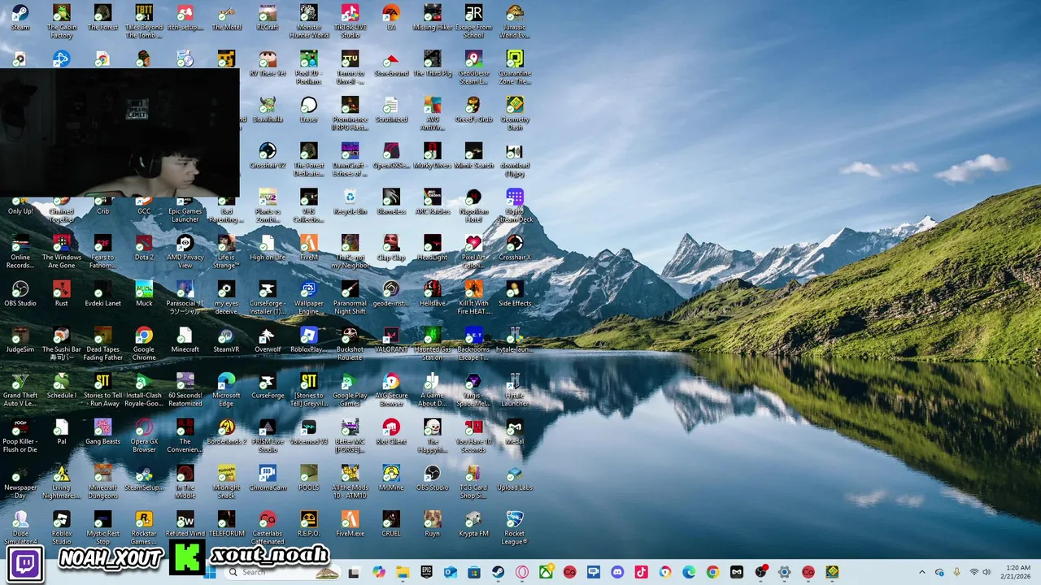1041x585 pixels.
Task: Select the AMD Privacy View icon
Action: pyautogui.click(x=185, y=252)
